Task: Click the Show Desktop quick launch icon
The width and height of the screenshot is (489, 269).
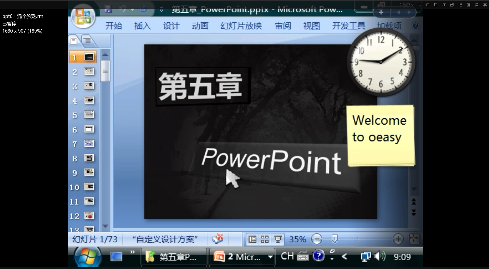Action: (116, 257)
